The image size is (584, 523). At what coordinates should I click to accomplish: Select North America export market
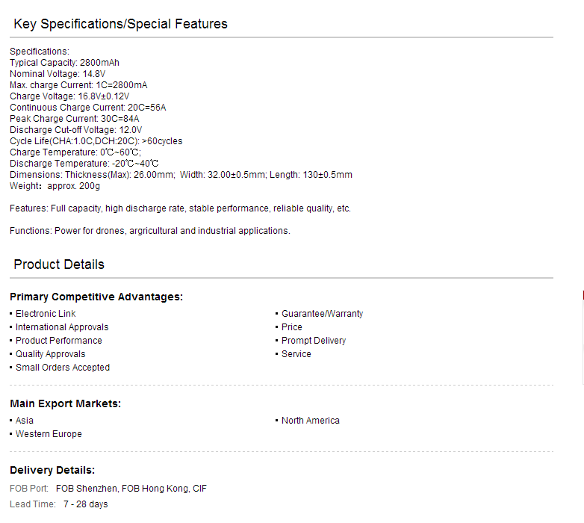pos(310,421)
